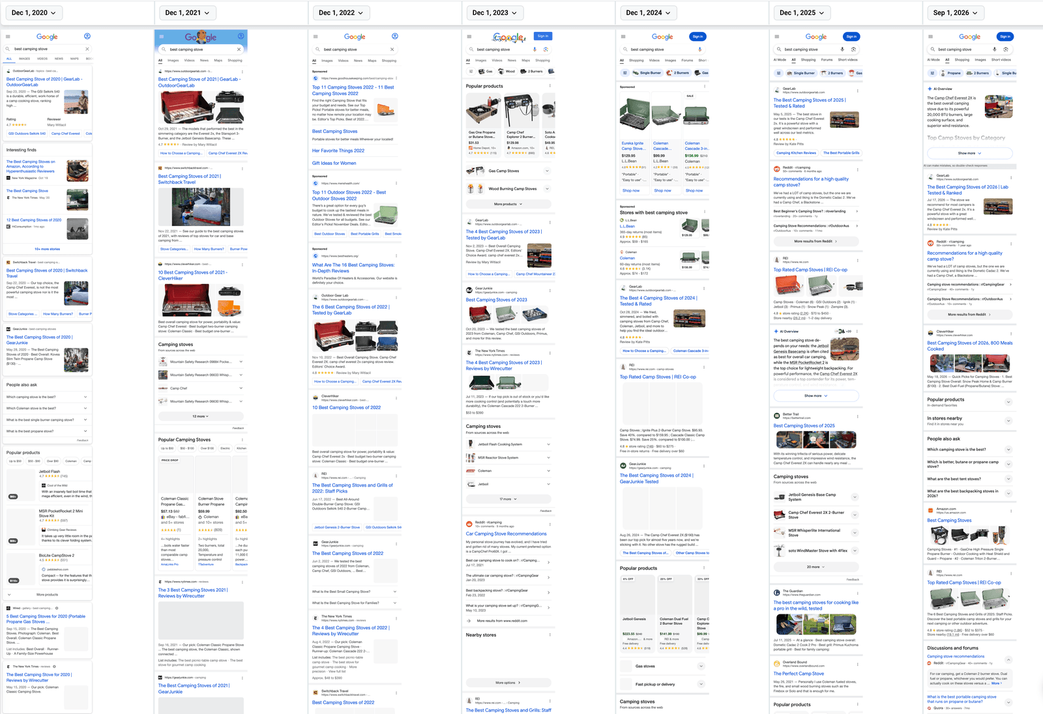Open three-dot menu beside 2025 GearLab result
Viewport: 1043px width, 714px height.
click(857, 91)
